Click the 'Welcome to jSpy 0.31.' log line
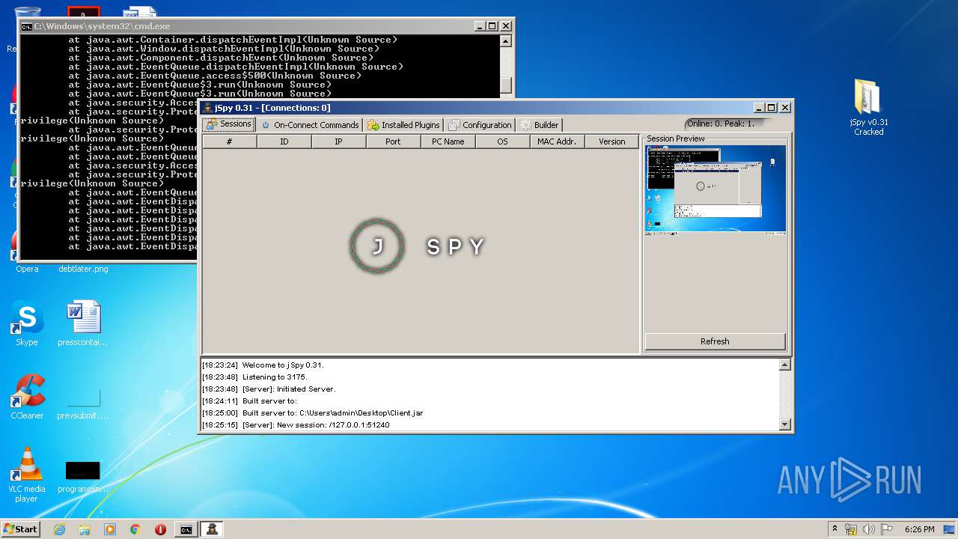The height and width of the screenshot is (539, 958). tap(263, 365)
